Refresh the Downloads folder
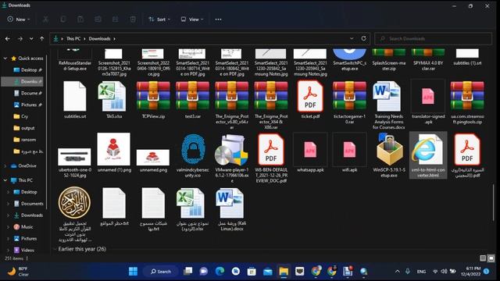 coord(363,38)
